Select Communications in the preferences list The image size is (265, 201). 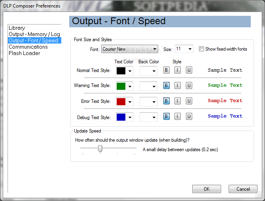pos(35,47)
